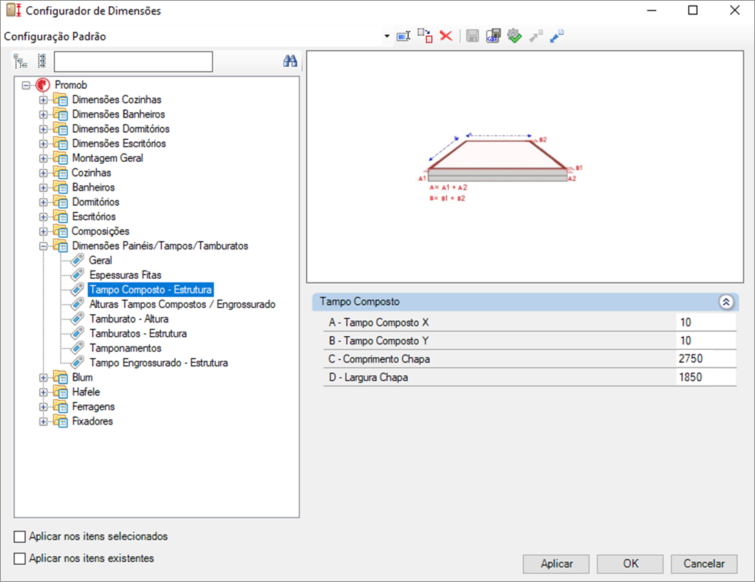Click the duplicate configuration icon
This screenshot has height=582, width=755.
coord(424,36)
